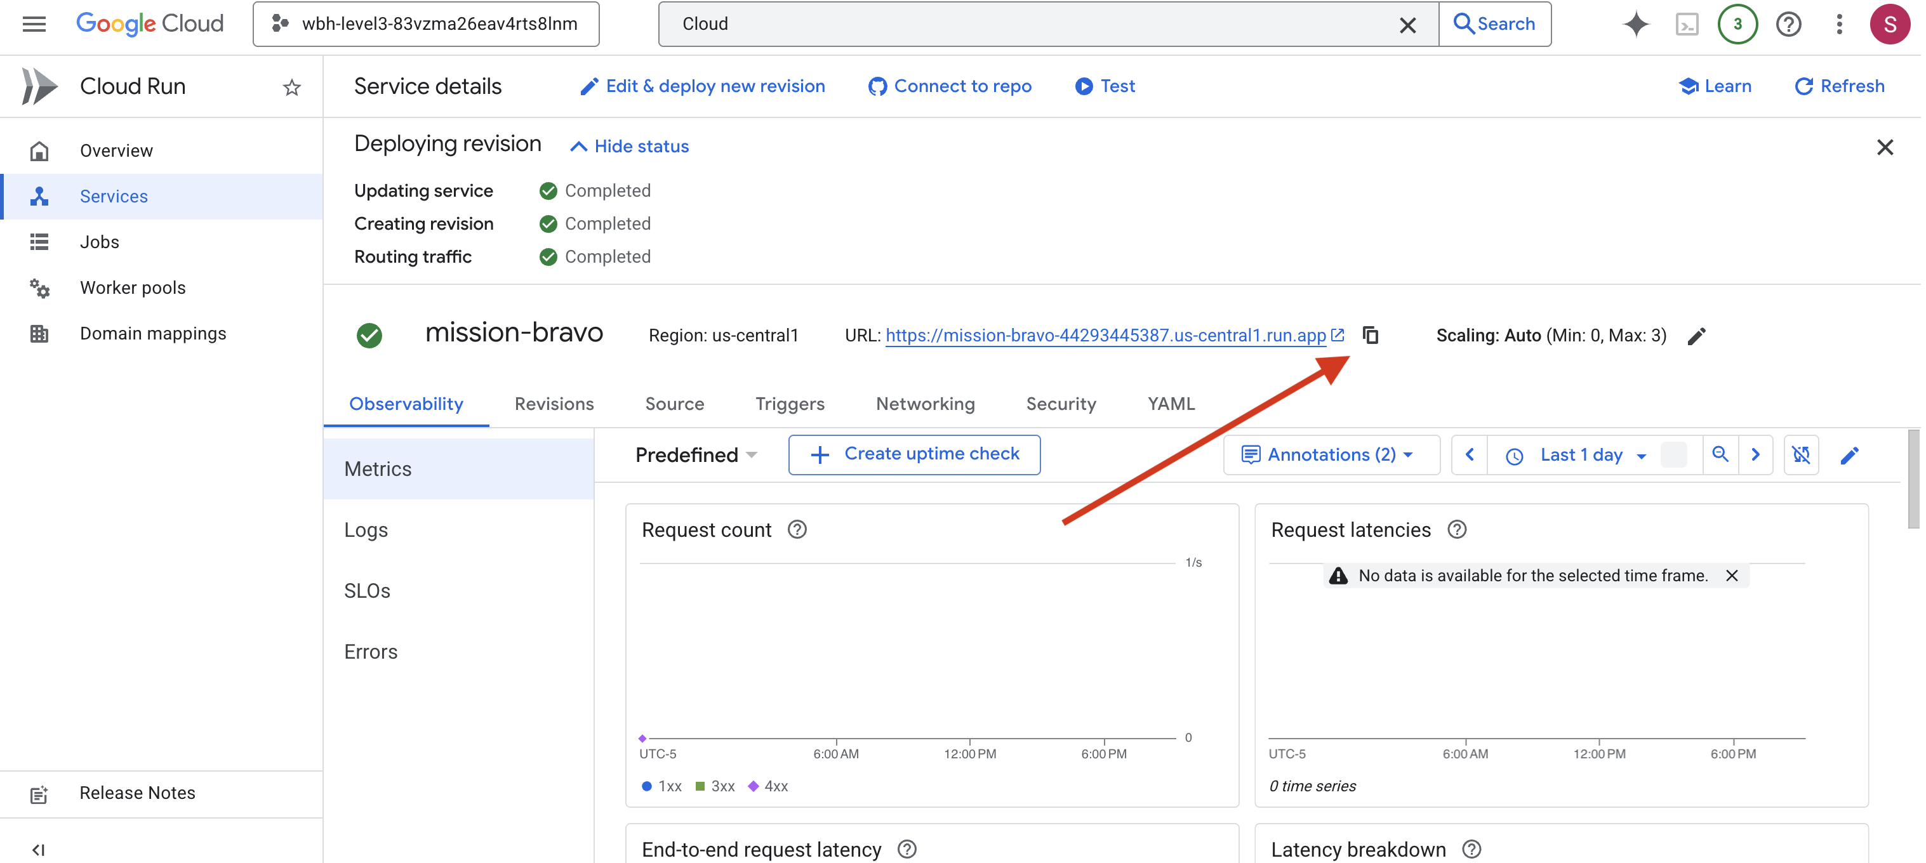Collapse deployment status with Hide status
Screen dimensions: 1926x863
[630, 147]
